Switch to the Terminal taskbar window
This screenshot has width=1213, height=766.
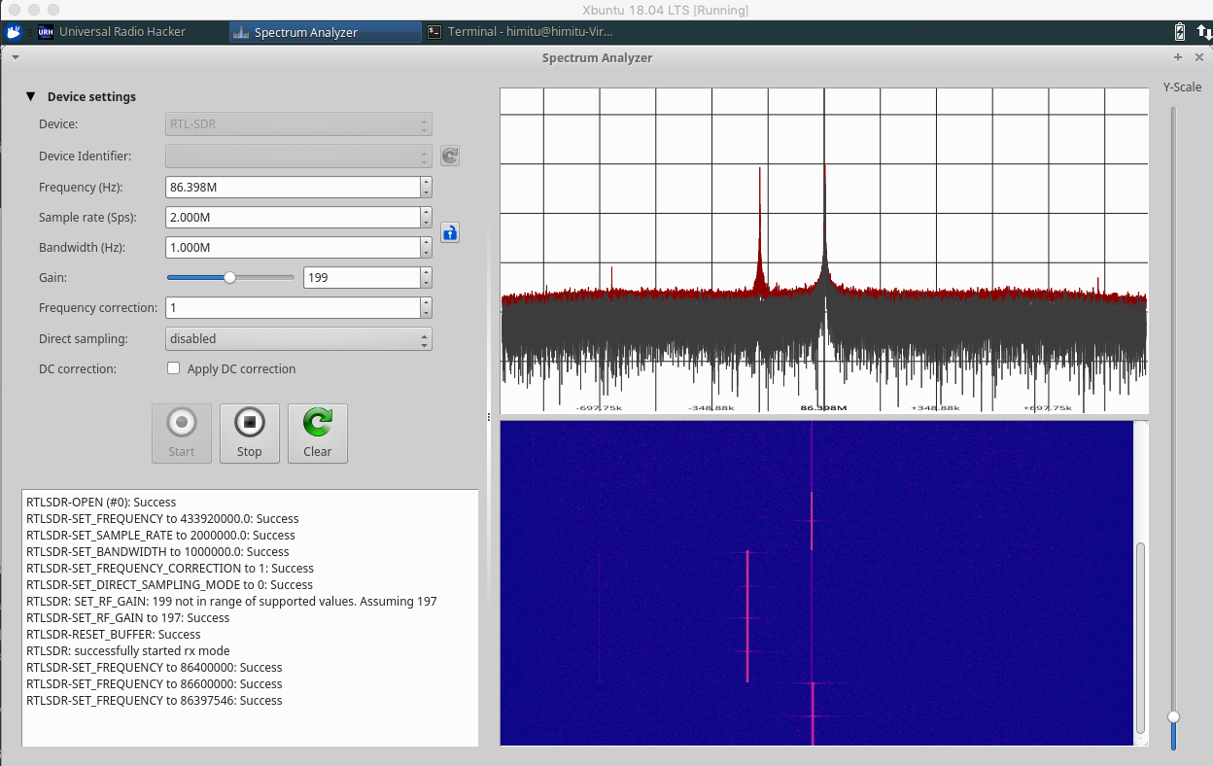[x=520, y=32]
